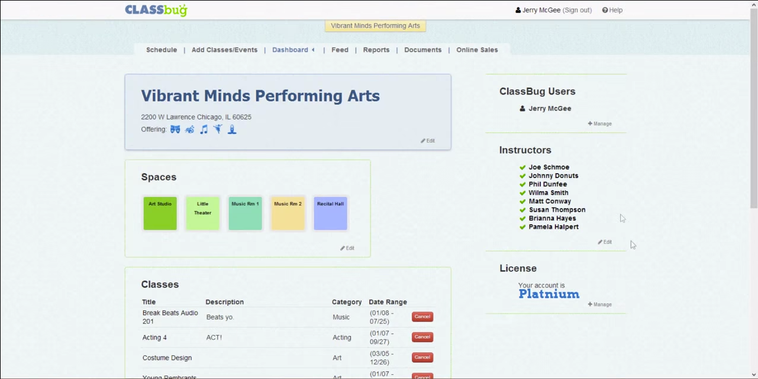The height and width of the screenshot is (379, 758).
Task: Open the Schedule tab
Action: [162, 50]
